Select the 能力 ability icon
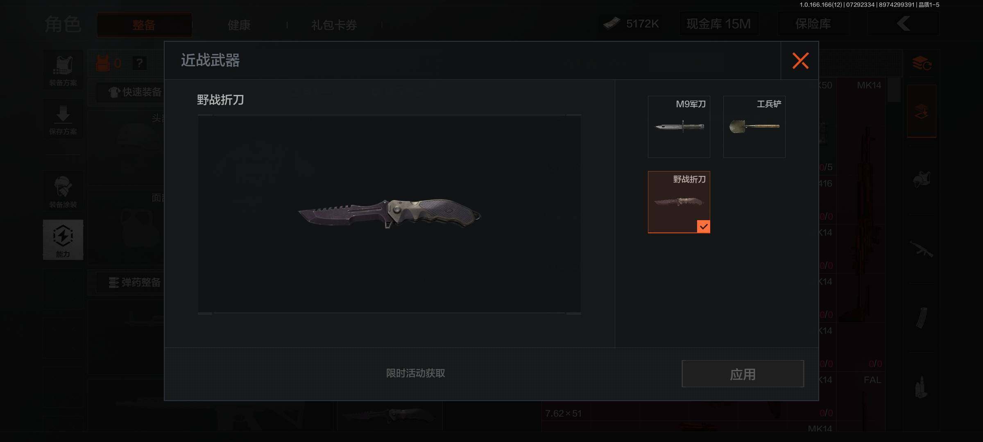The image size is (983, 442). 63,240
